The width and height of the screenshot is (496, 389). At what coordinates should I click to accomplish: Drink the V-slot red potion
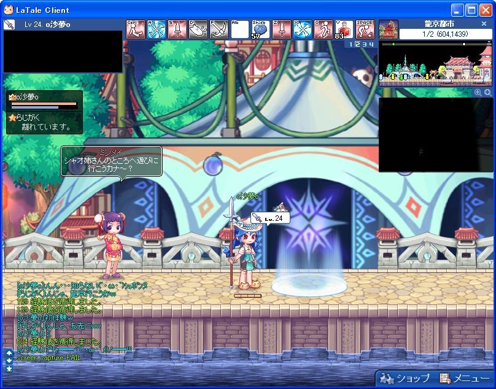(344, 29)
